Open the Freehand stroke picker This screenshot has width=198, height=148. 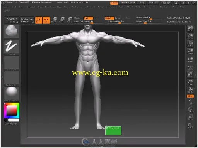(x=12, y=47)
